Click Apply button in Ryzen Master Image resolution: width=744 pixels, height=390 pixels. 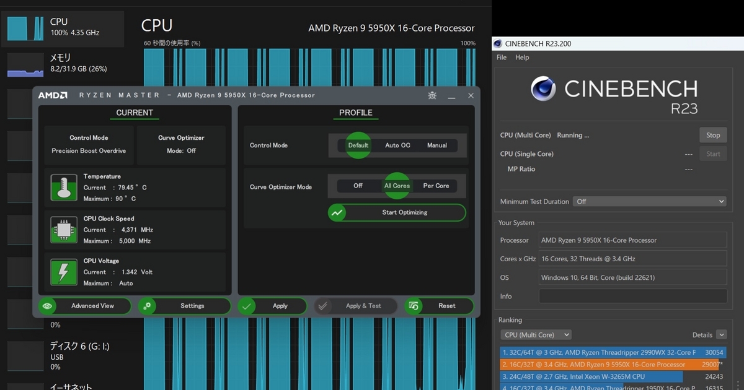272,306
